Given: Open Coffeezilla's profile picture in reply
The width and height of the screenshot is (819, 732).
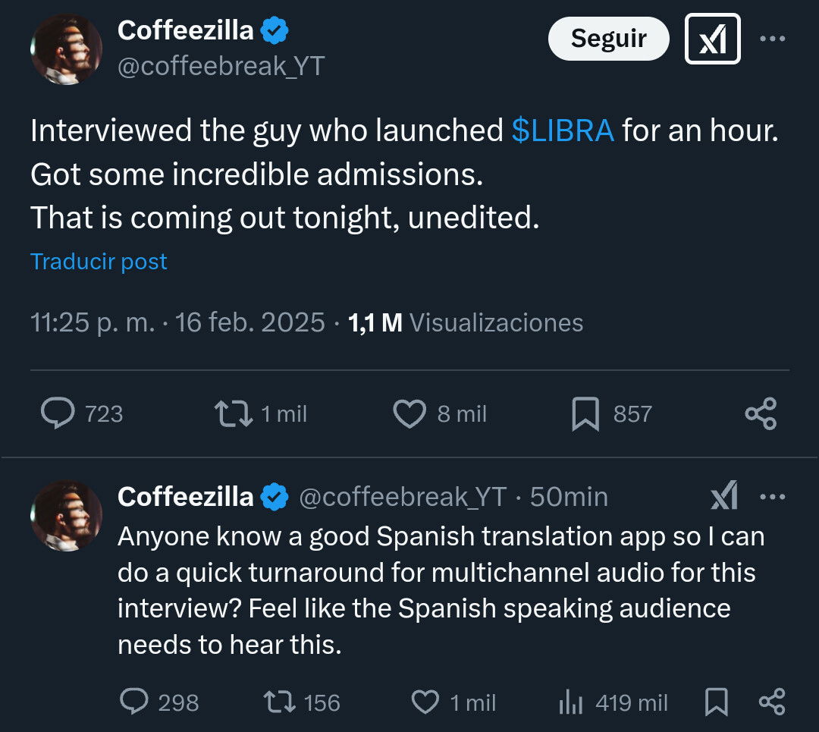Looking at the screenshot, I should coord(66,515).
